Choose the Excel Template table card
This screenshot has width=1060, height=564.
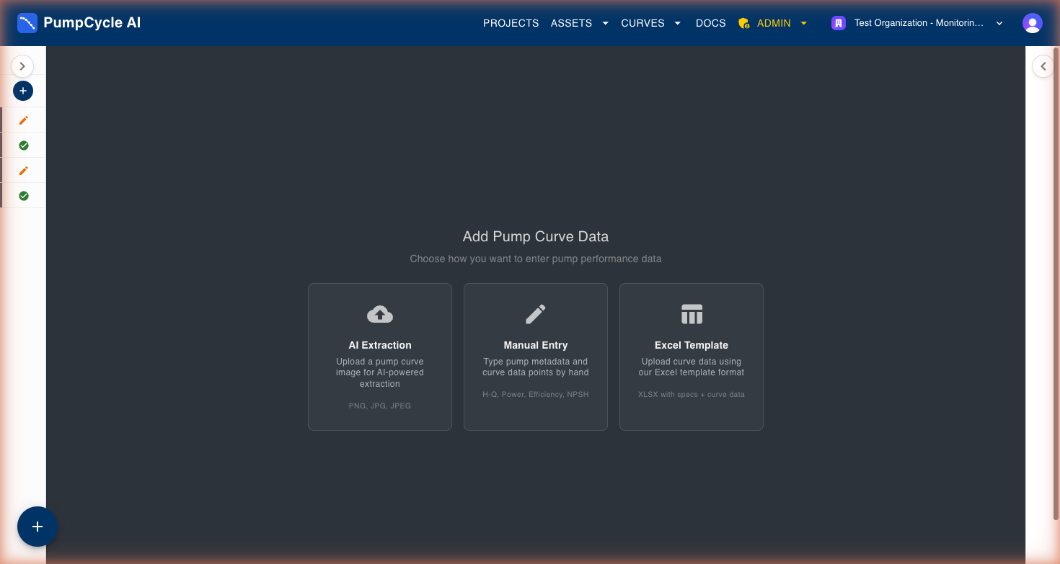pyautogui.click(x=692, y=357)
